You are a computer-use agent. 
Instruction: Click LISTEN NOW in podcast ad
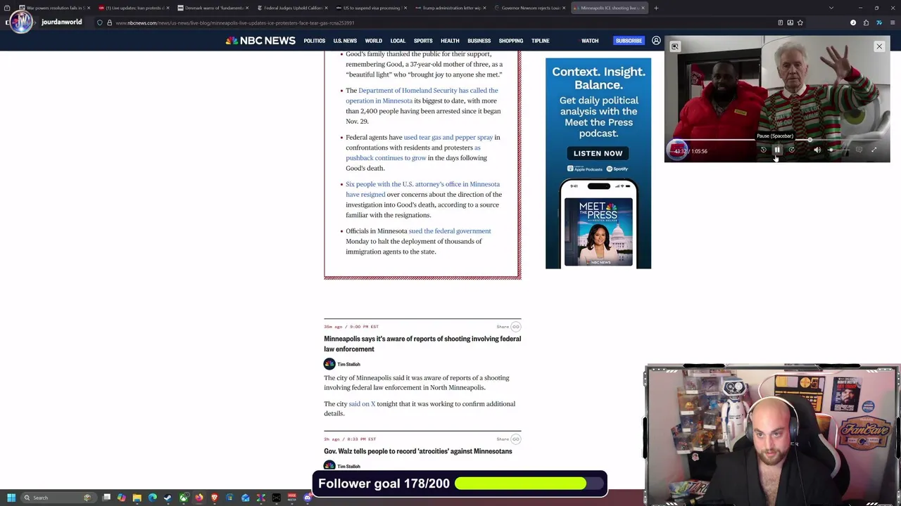(x=598, y=153)
